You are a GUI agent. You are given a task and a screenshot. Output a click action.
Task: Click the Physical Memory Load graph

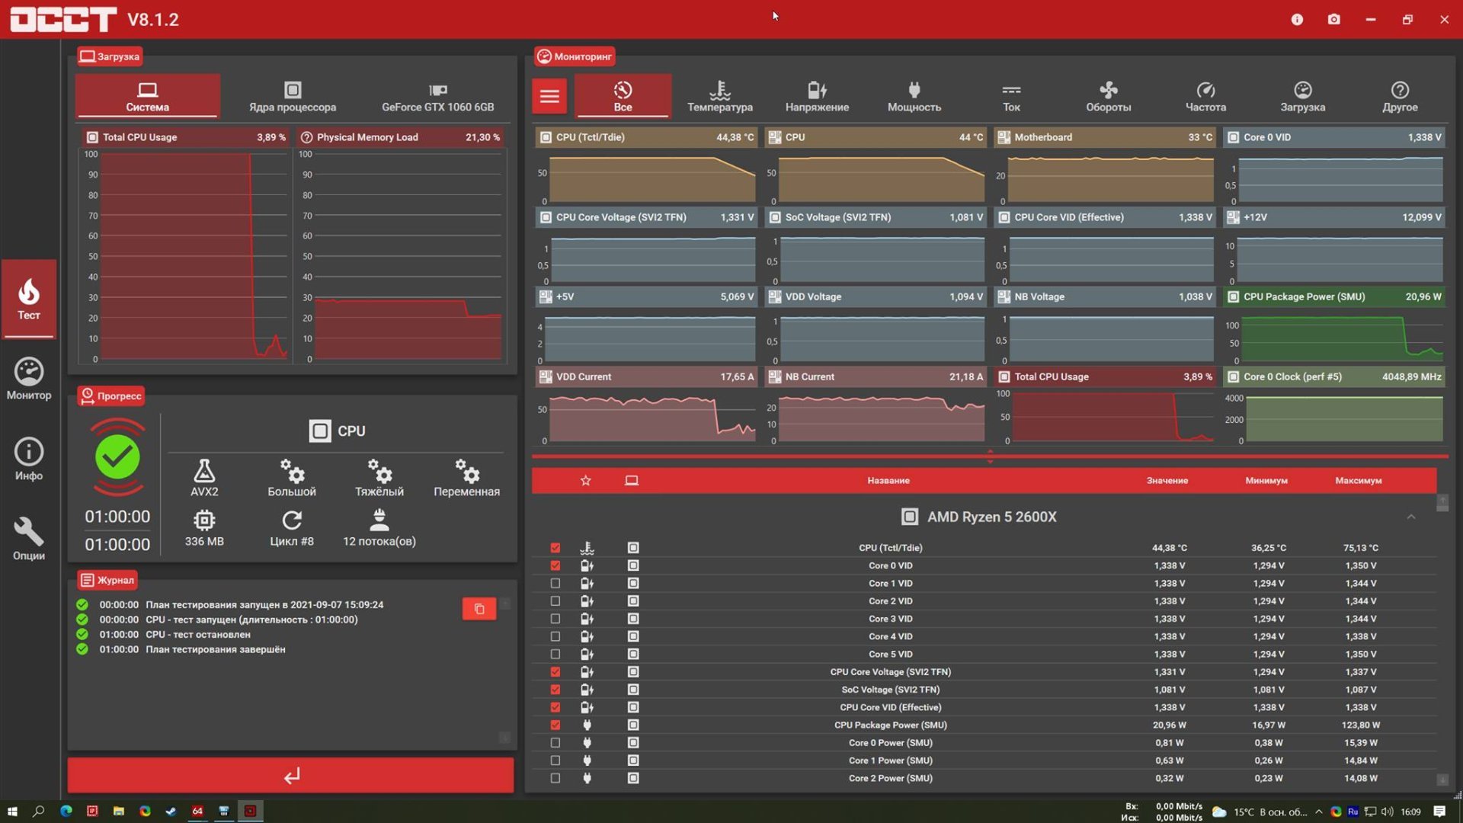400,246
